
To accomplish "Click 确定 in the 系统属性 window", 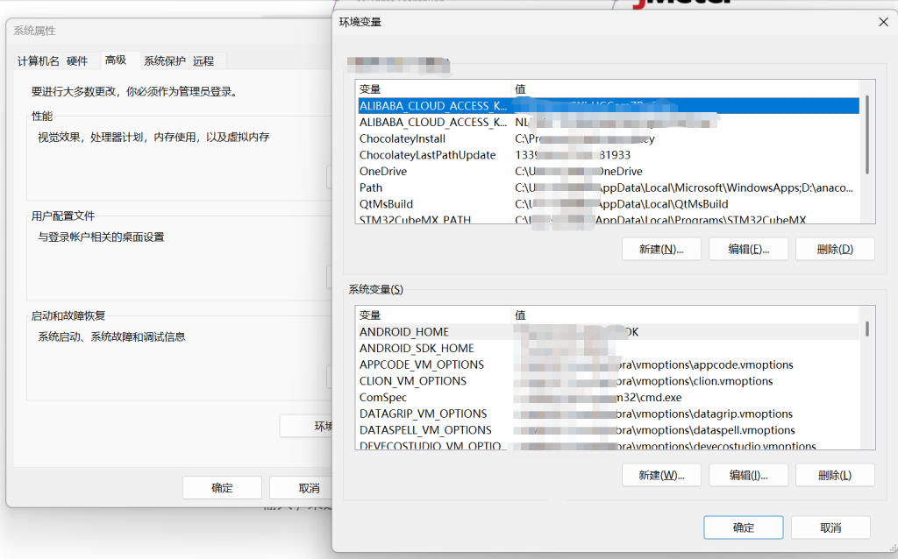I will (x=222, y=488).
